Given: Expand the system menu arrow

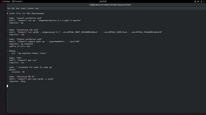Looking at the screenshot, I should (204, 1).
